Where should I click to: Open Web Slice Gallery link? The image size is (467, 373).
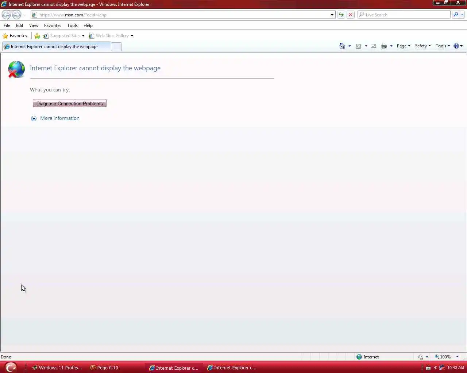pyautogui.click(x=109, y=36)
